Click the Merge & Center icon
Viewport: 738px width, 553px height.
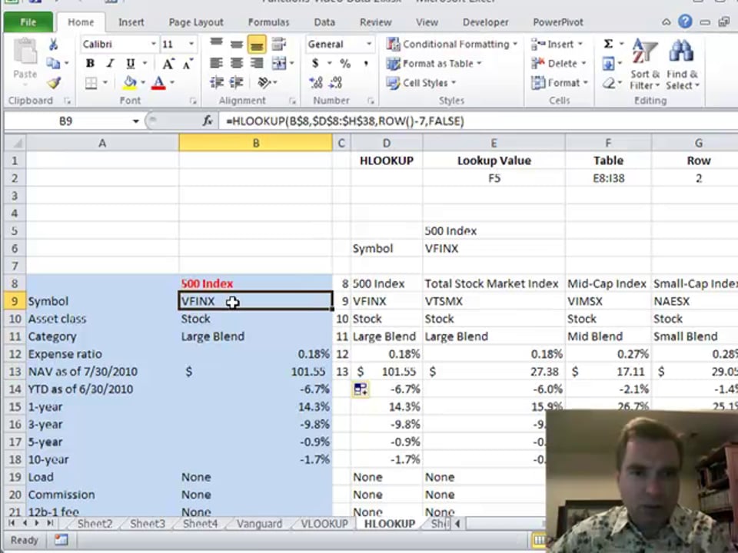click(279, 64)
